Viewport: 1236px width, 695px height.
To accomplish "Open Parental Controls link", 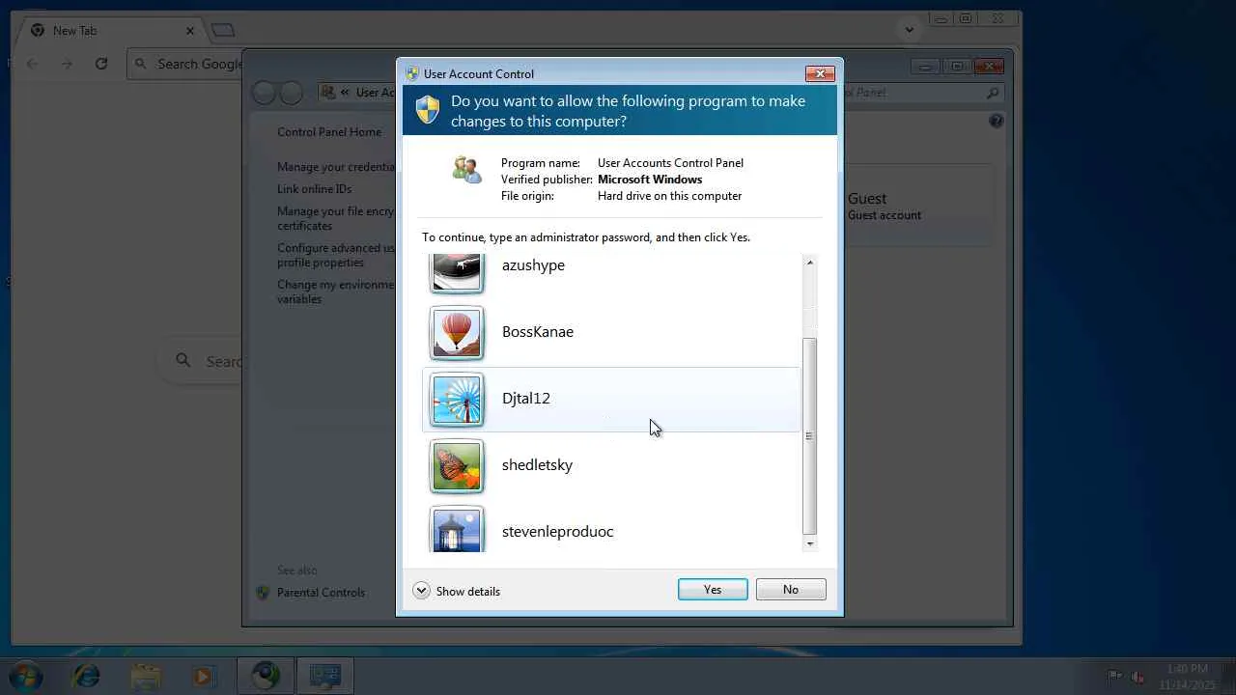I will click(x=321, y=593).
